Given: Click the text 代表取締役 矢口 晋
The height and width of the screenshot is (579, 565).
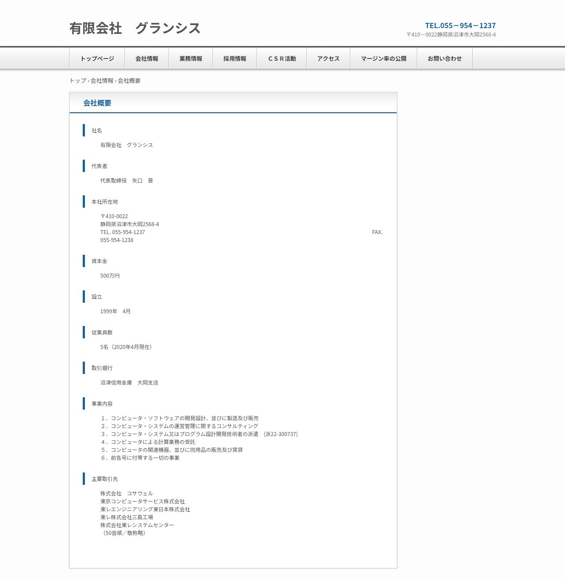Looking at the screenshot, I should coord(127,181).
